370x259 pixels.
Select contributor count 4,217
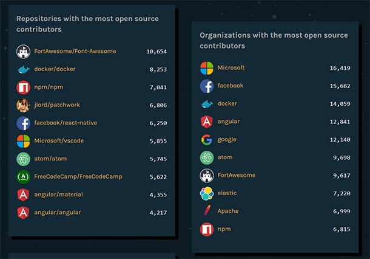158,213
